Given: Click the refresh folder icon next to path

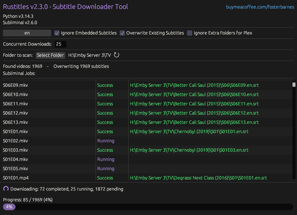Looking at the screenshot, I should click(117, 55).
